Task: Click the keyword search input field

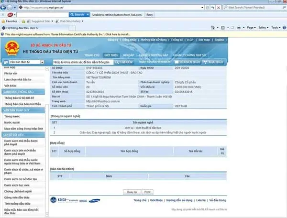Action: pyautogui.click(x=81, y=62)
